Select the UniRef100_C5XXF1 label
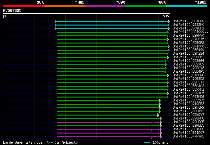Viewport: 210px width, 145px height. tap(188, 90)
